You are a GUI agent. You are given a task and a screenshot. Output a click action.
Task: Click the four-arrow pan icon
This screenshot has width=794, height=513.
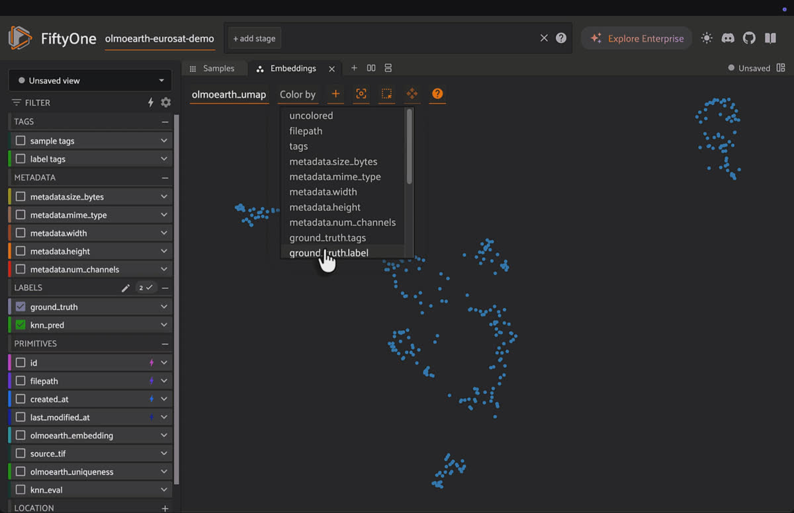click(412, 94)
